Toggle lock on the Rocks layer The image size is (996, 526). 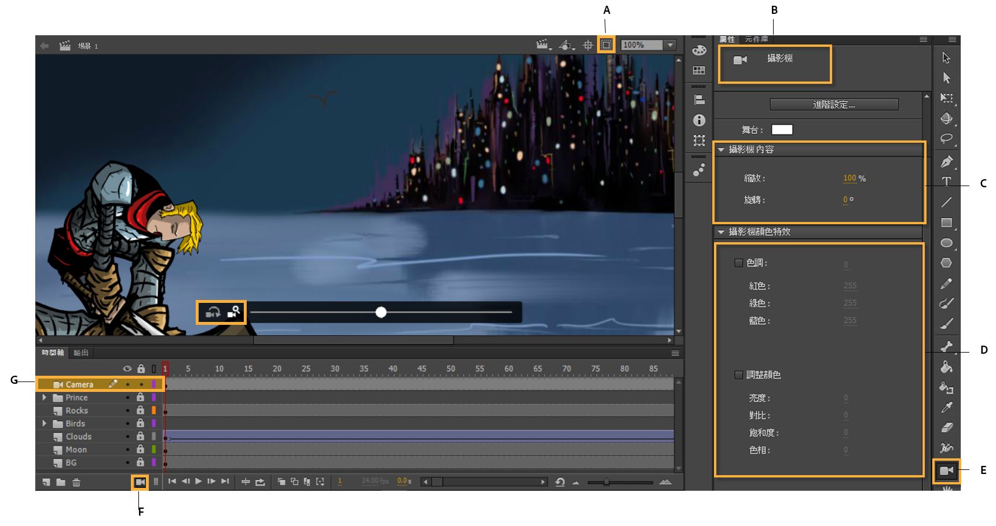(140, 410)
